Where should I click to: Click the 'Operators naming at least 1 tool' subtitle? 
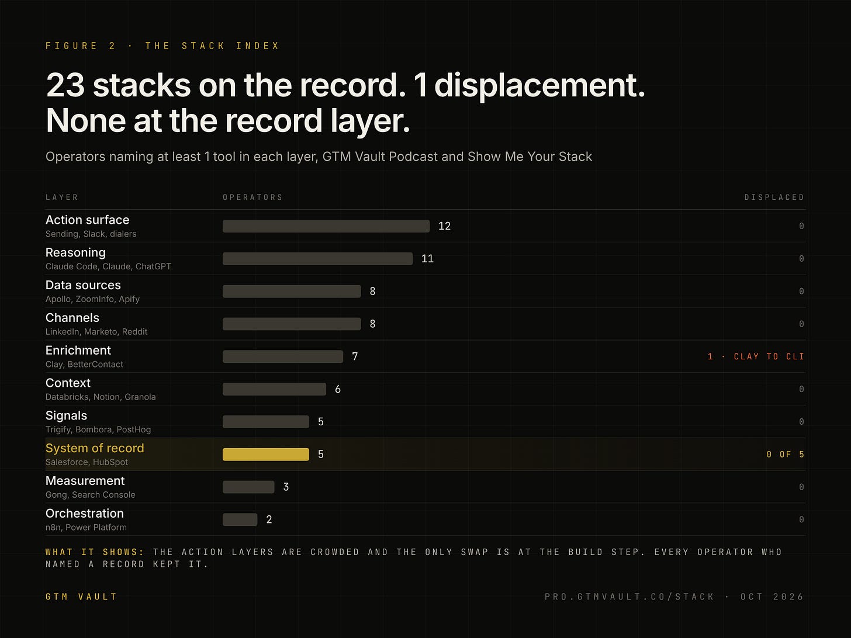319,157
